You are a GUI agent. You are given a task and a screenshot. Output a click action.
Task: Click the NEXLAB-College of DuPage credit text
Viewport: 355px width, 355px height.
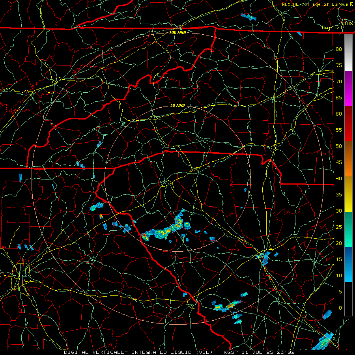pos(315,4)
